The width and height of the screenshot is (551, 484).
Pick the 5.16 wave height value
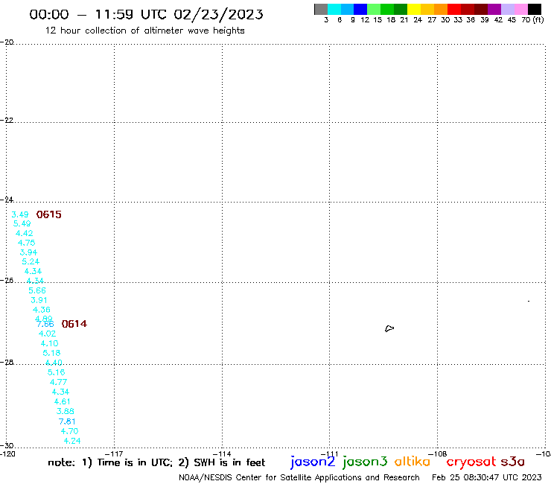tap(57, 372)
